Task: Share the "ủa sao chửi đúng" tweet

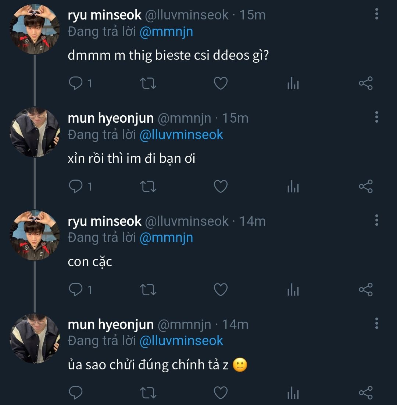Action: (365, 393)
